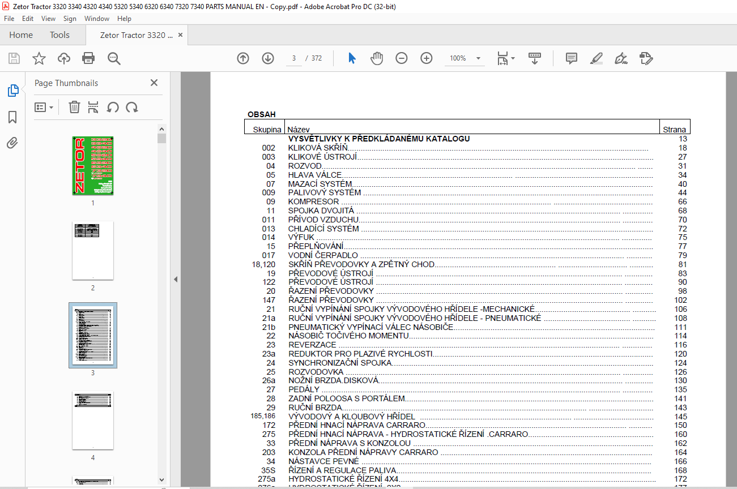Open the Page Thumbnails sidebar icon
737x489 pixels.
12,91
